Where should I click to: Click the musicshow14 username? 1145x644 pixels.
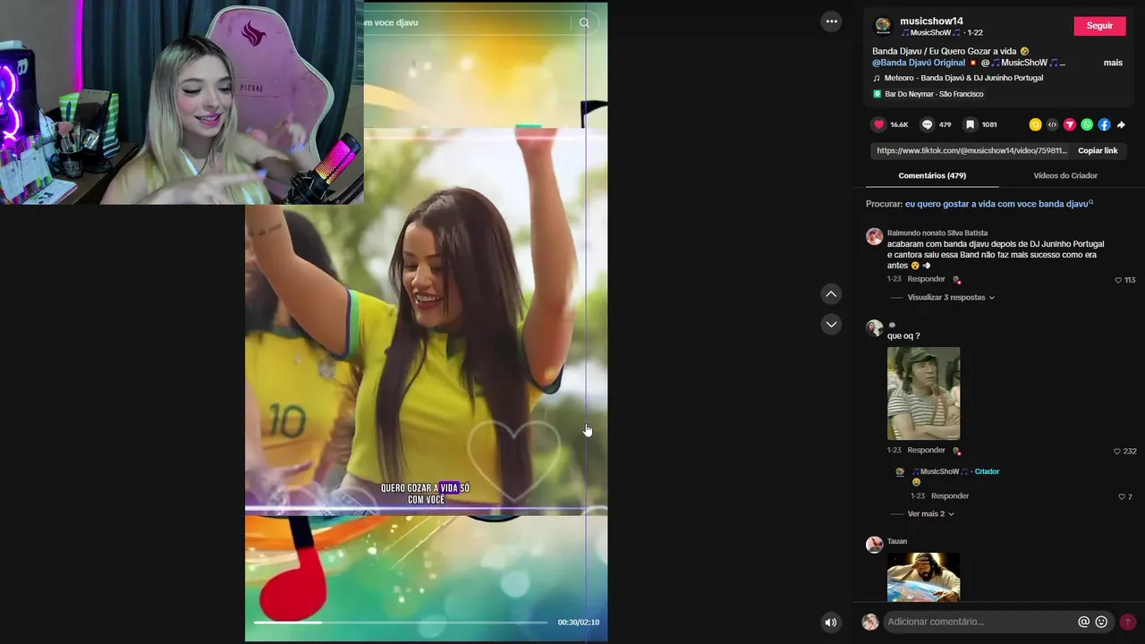tap(931, 21)
